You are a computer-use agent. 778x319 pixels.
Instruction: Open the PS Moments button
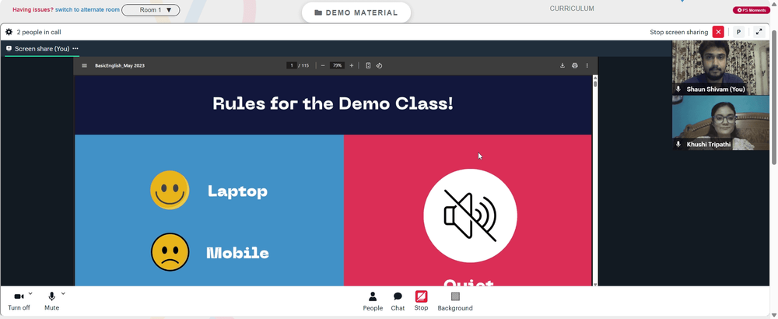pyautogui.click(x=752, y=10)
